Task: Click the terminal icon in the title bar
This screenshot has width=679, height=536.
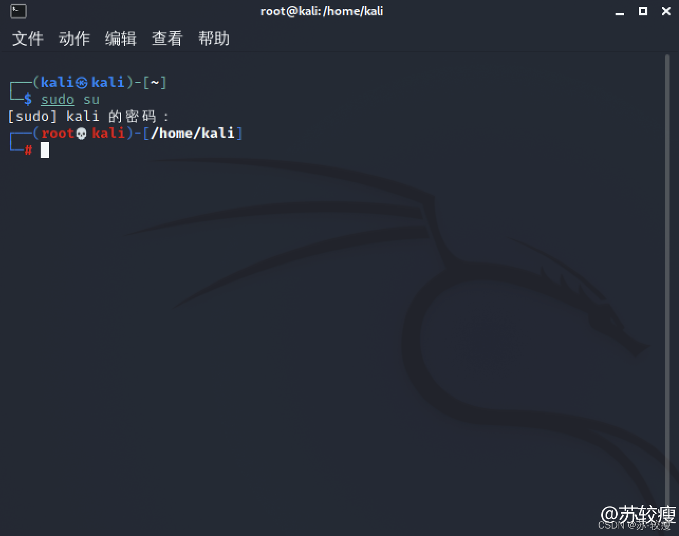Action: 18,11
